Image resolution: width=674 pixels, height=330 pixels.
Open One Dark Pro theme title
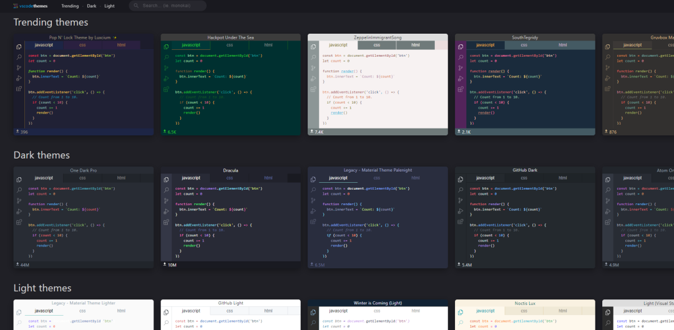pos(84,170)
